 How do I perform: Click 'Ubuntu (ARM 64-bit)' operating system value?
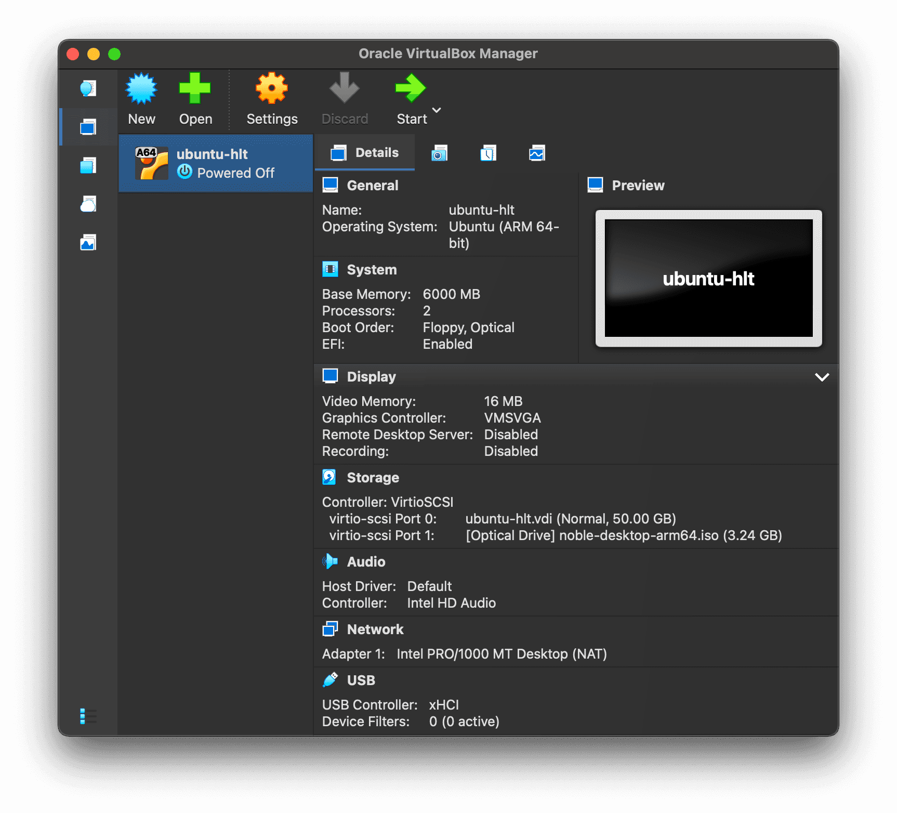tap(504, 235)
